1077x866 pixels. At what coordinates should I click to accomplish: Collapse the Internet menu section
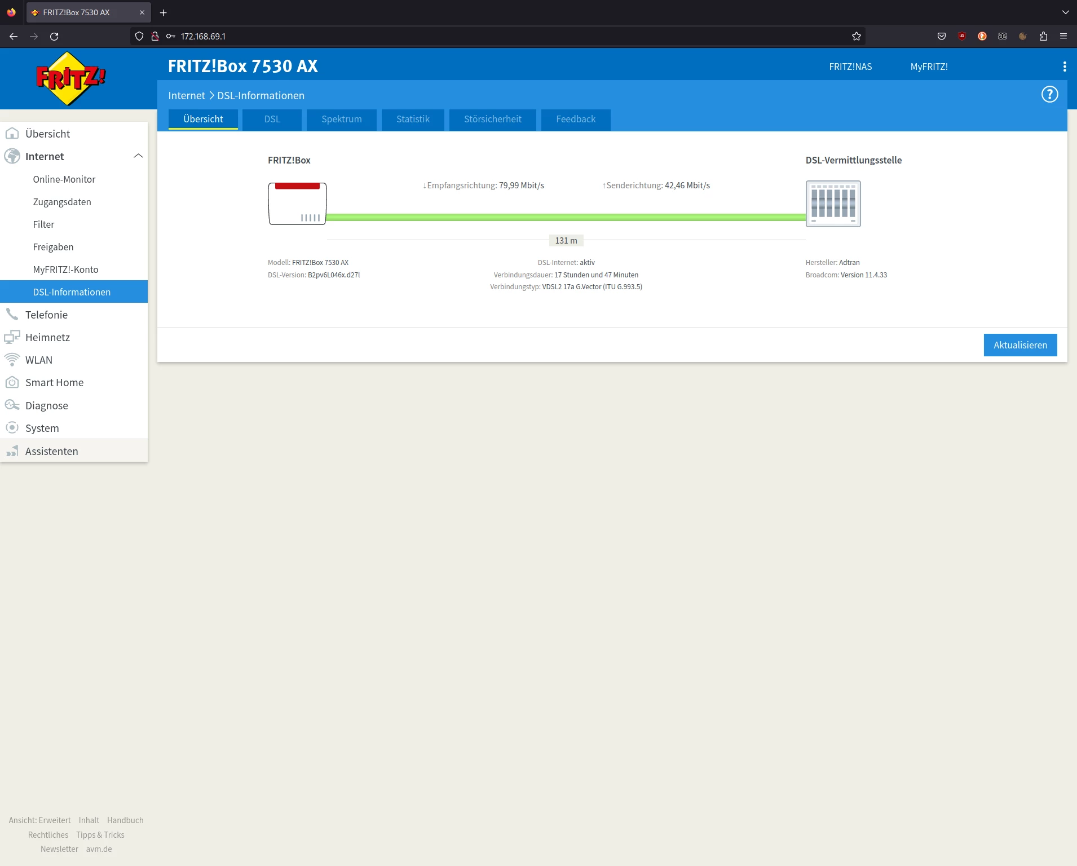(x=138, y=156)
